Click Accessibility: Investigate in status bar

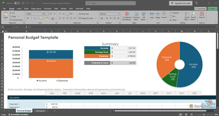coord(18,115)
